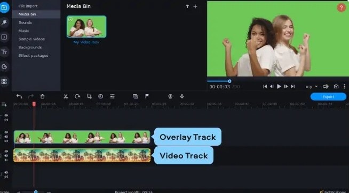Open the red Help question mark

tap(341, 7)
